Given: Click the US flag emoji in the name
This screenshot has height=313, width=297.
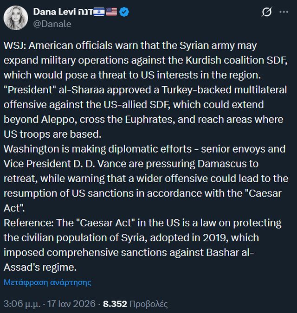Looking at the screenshot, I should 111,12.
